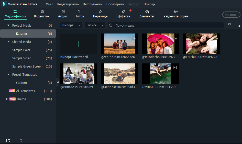This screenshot has height=144, width=242.
Task: Open the Экспорт menu item
Action: [x=134, y=4]
